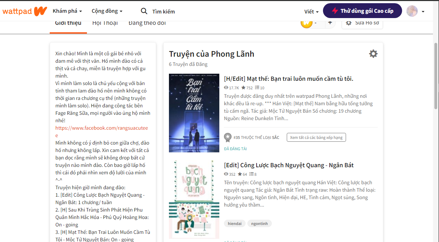Click the hiendai tag
Screen dimensions: 439x242
tap(235, 224)
